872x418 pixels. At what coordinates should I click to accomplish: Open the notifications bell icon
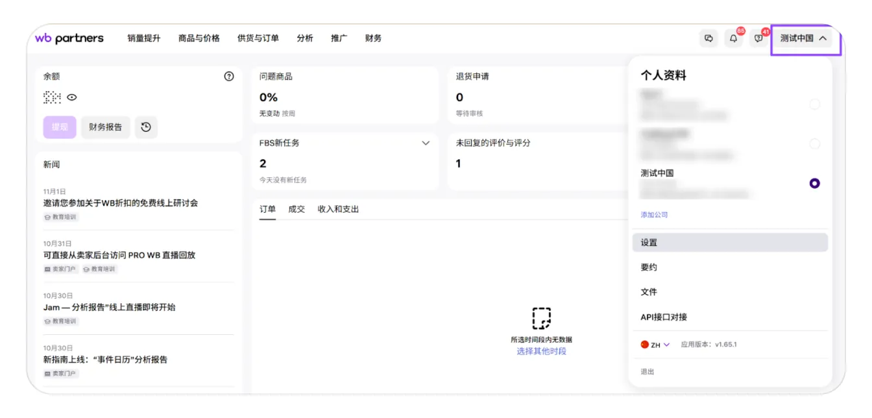point(733,38)
